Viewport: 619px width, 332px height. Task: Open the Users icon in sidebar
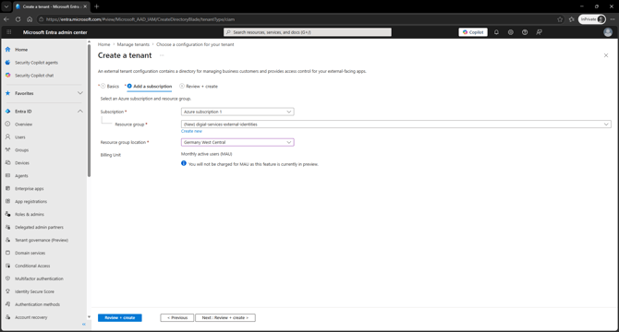pyautogui.click(x=8, y=137)
